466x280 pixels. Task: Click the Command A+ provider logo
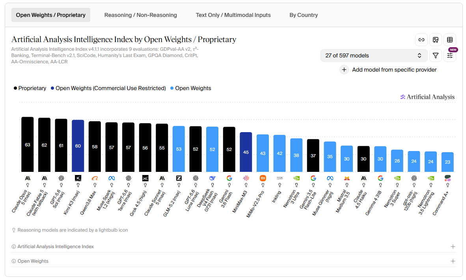[447, 178]
